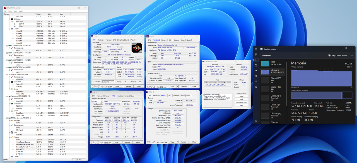Collapse CCX #1 node in HWMonitor
Screen dimensions: 357x163
[x=15, y=26]
